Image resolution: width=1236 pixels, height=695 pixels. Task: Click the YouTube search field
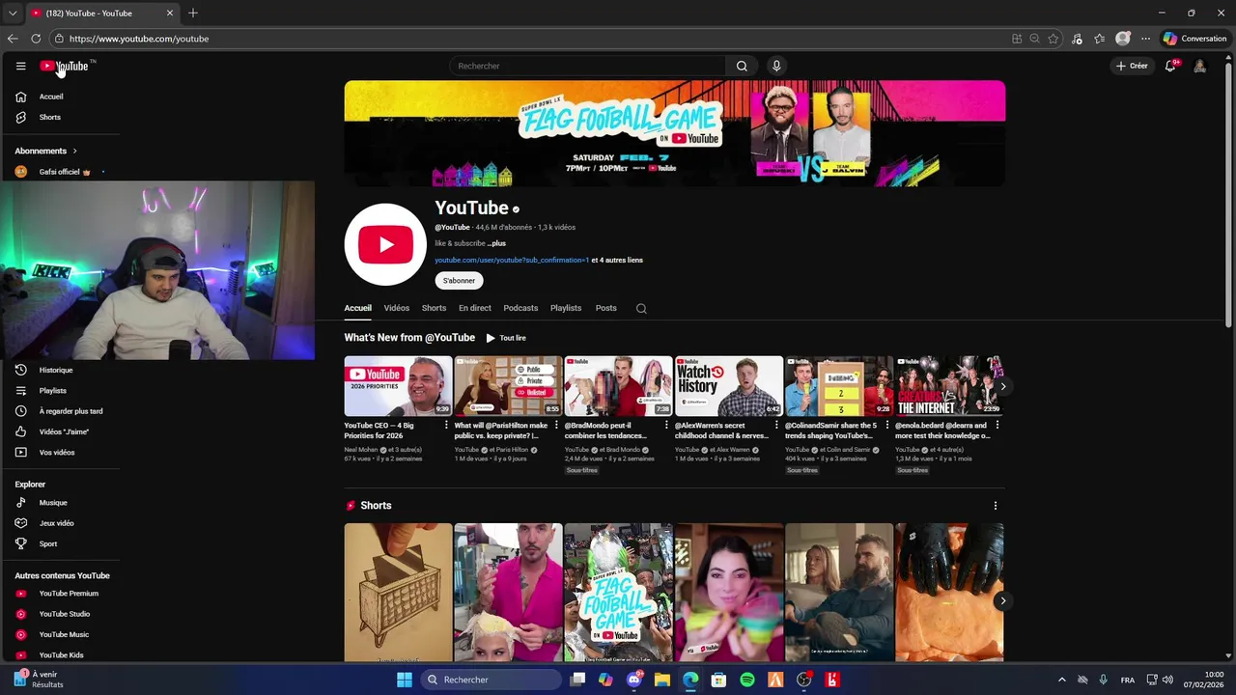coord(587,66)
